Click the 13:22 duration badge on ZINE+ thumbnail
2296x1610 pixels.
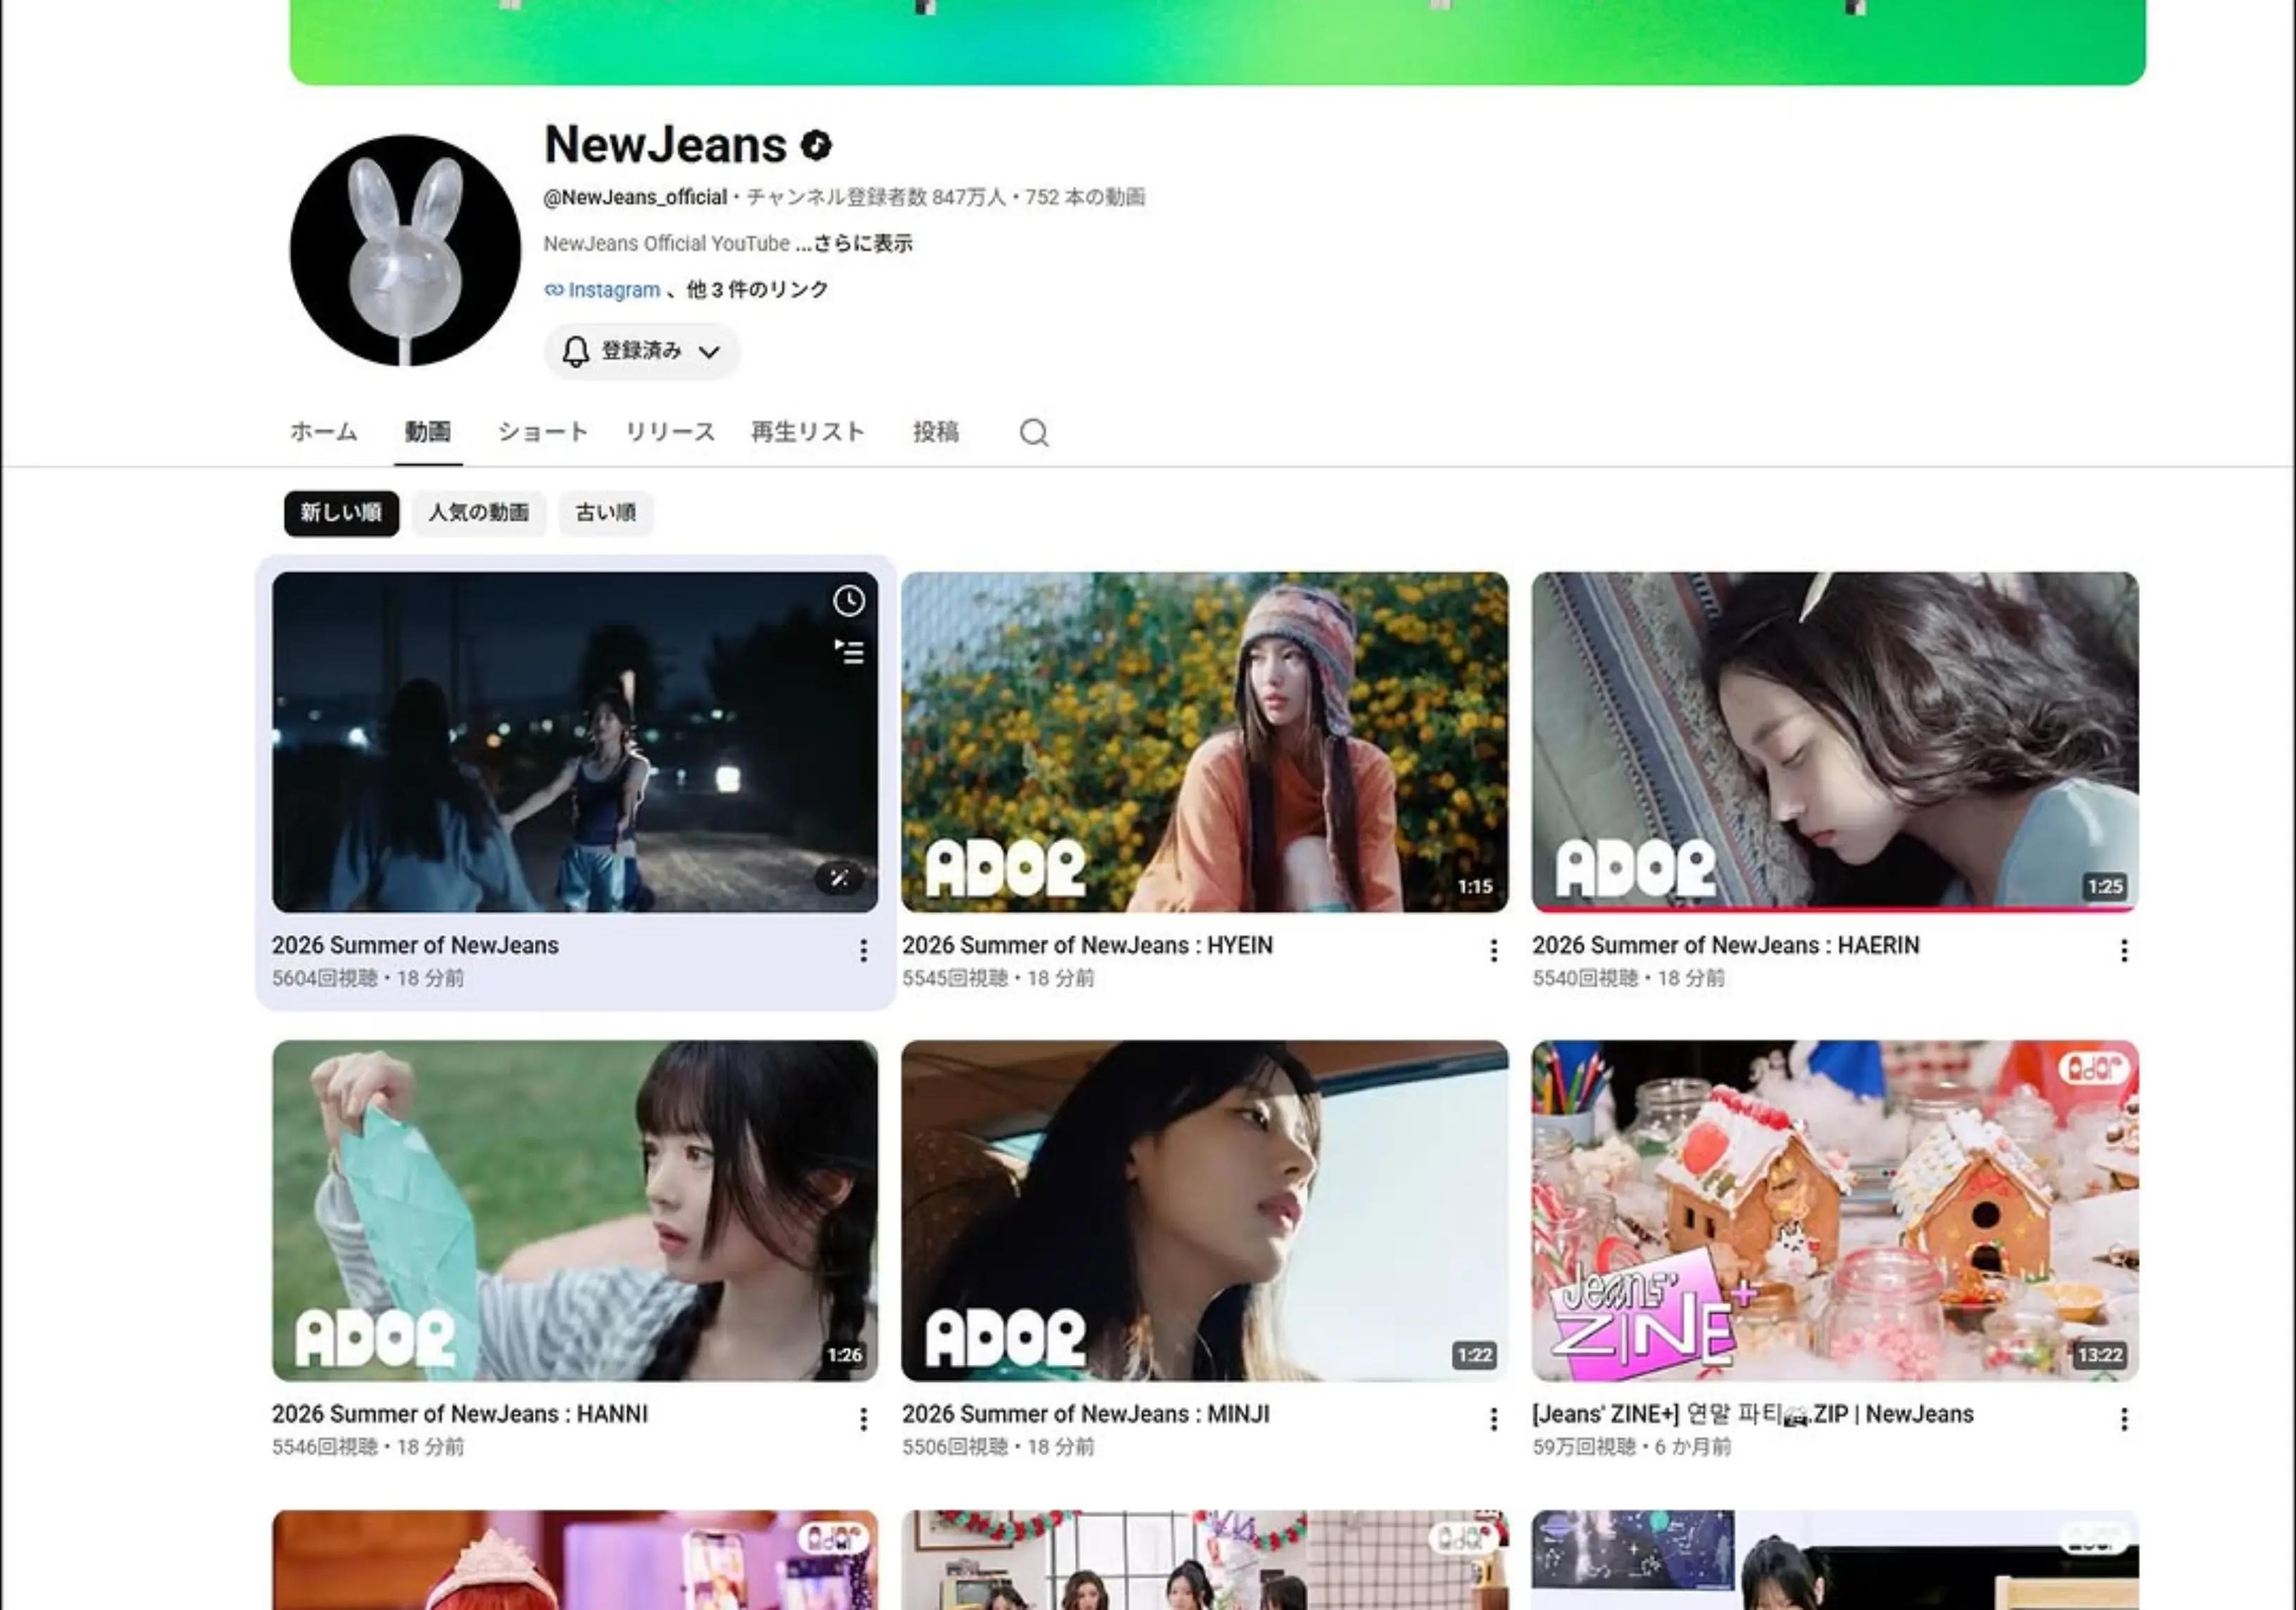pyautogui.click(x=2100, y=1355)
